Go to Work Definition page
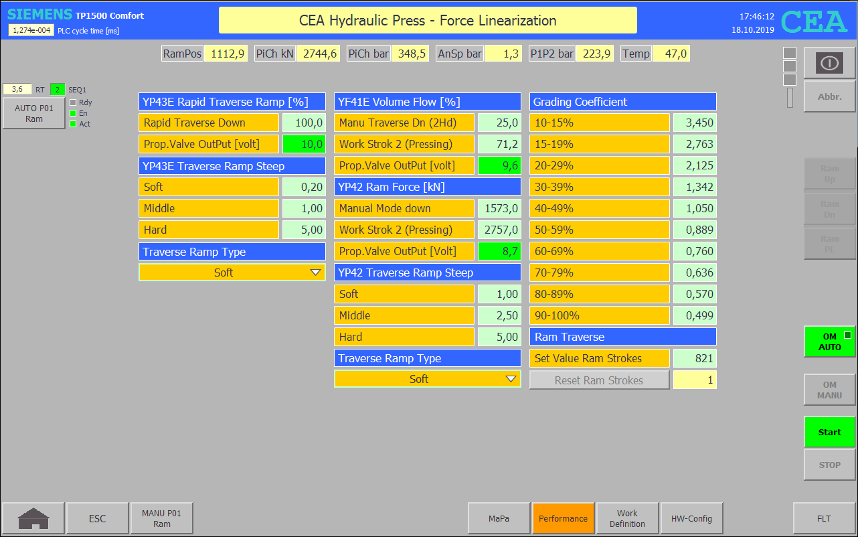The height and width of the screenshot is (537, 858). [x=627, y=518]
